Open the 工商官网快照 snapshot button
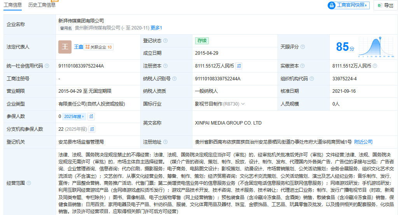Image resolution: width=400 pixels, height=215 pixels. pos(348,5)
